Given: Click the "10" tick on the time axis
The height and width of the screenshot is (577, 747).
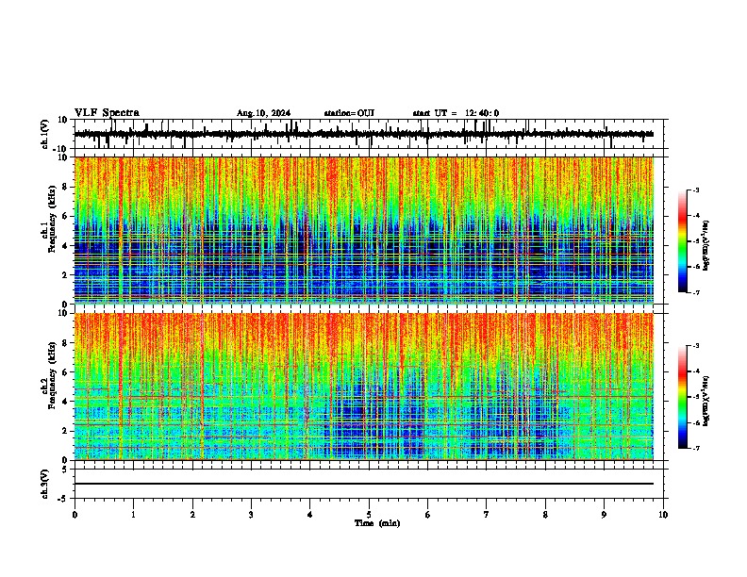Looking at the screenshot, I should [663, 515].
